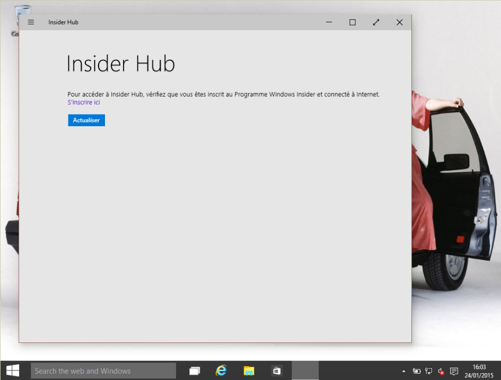Click the Windows Start button

[12, 370]
